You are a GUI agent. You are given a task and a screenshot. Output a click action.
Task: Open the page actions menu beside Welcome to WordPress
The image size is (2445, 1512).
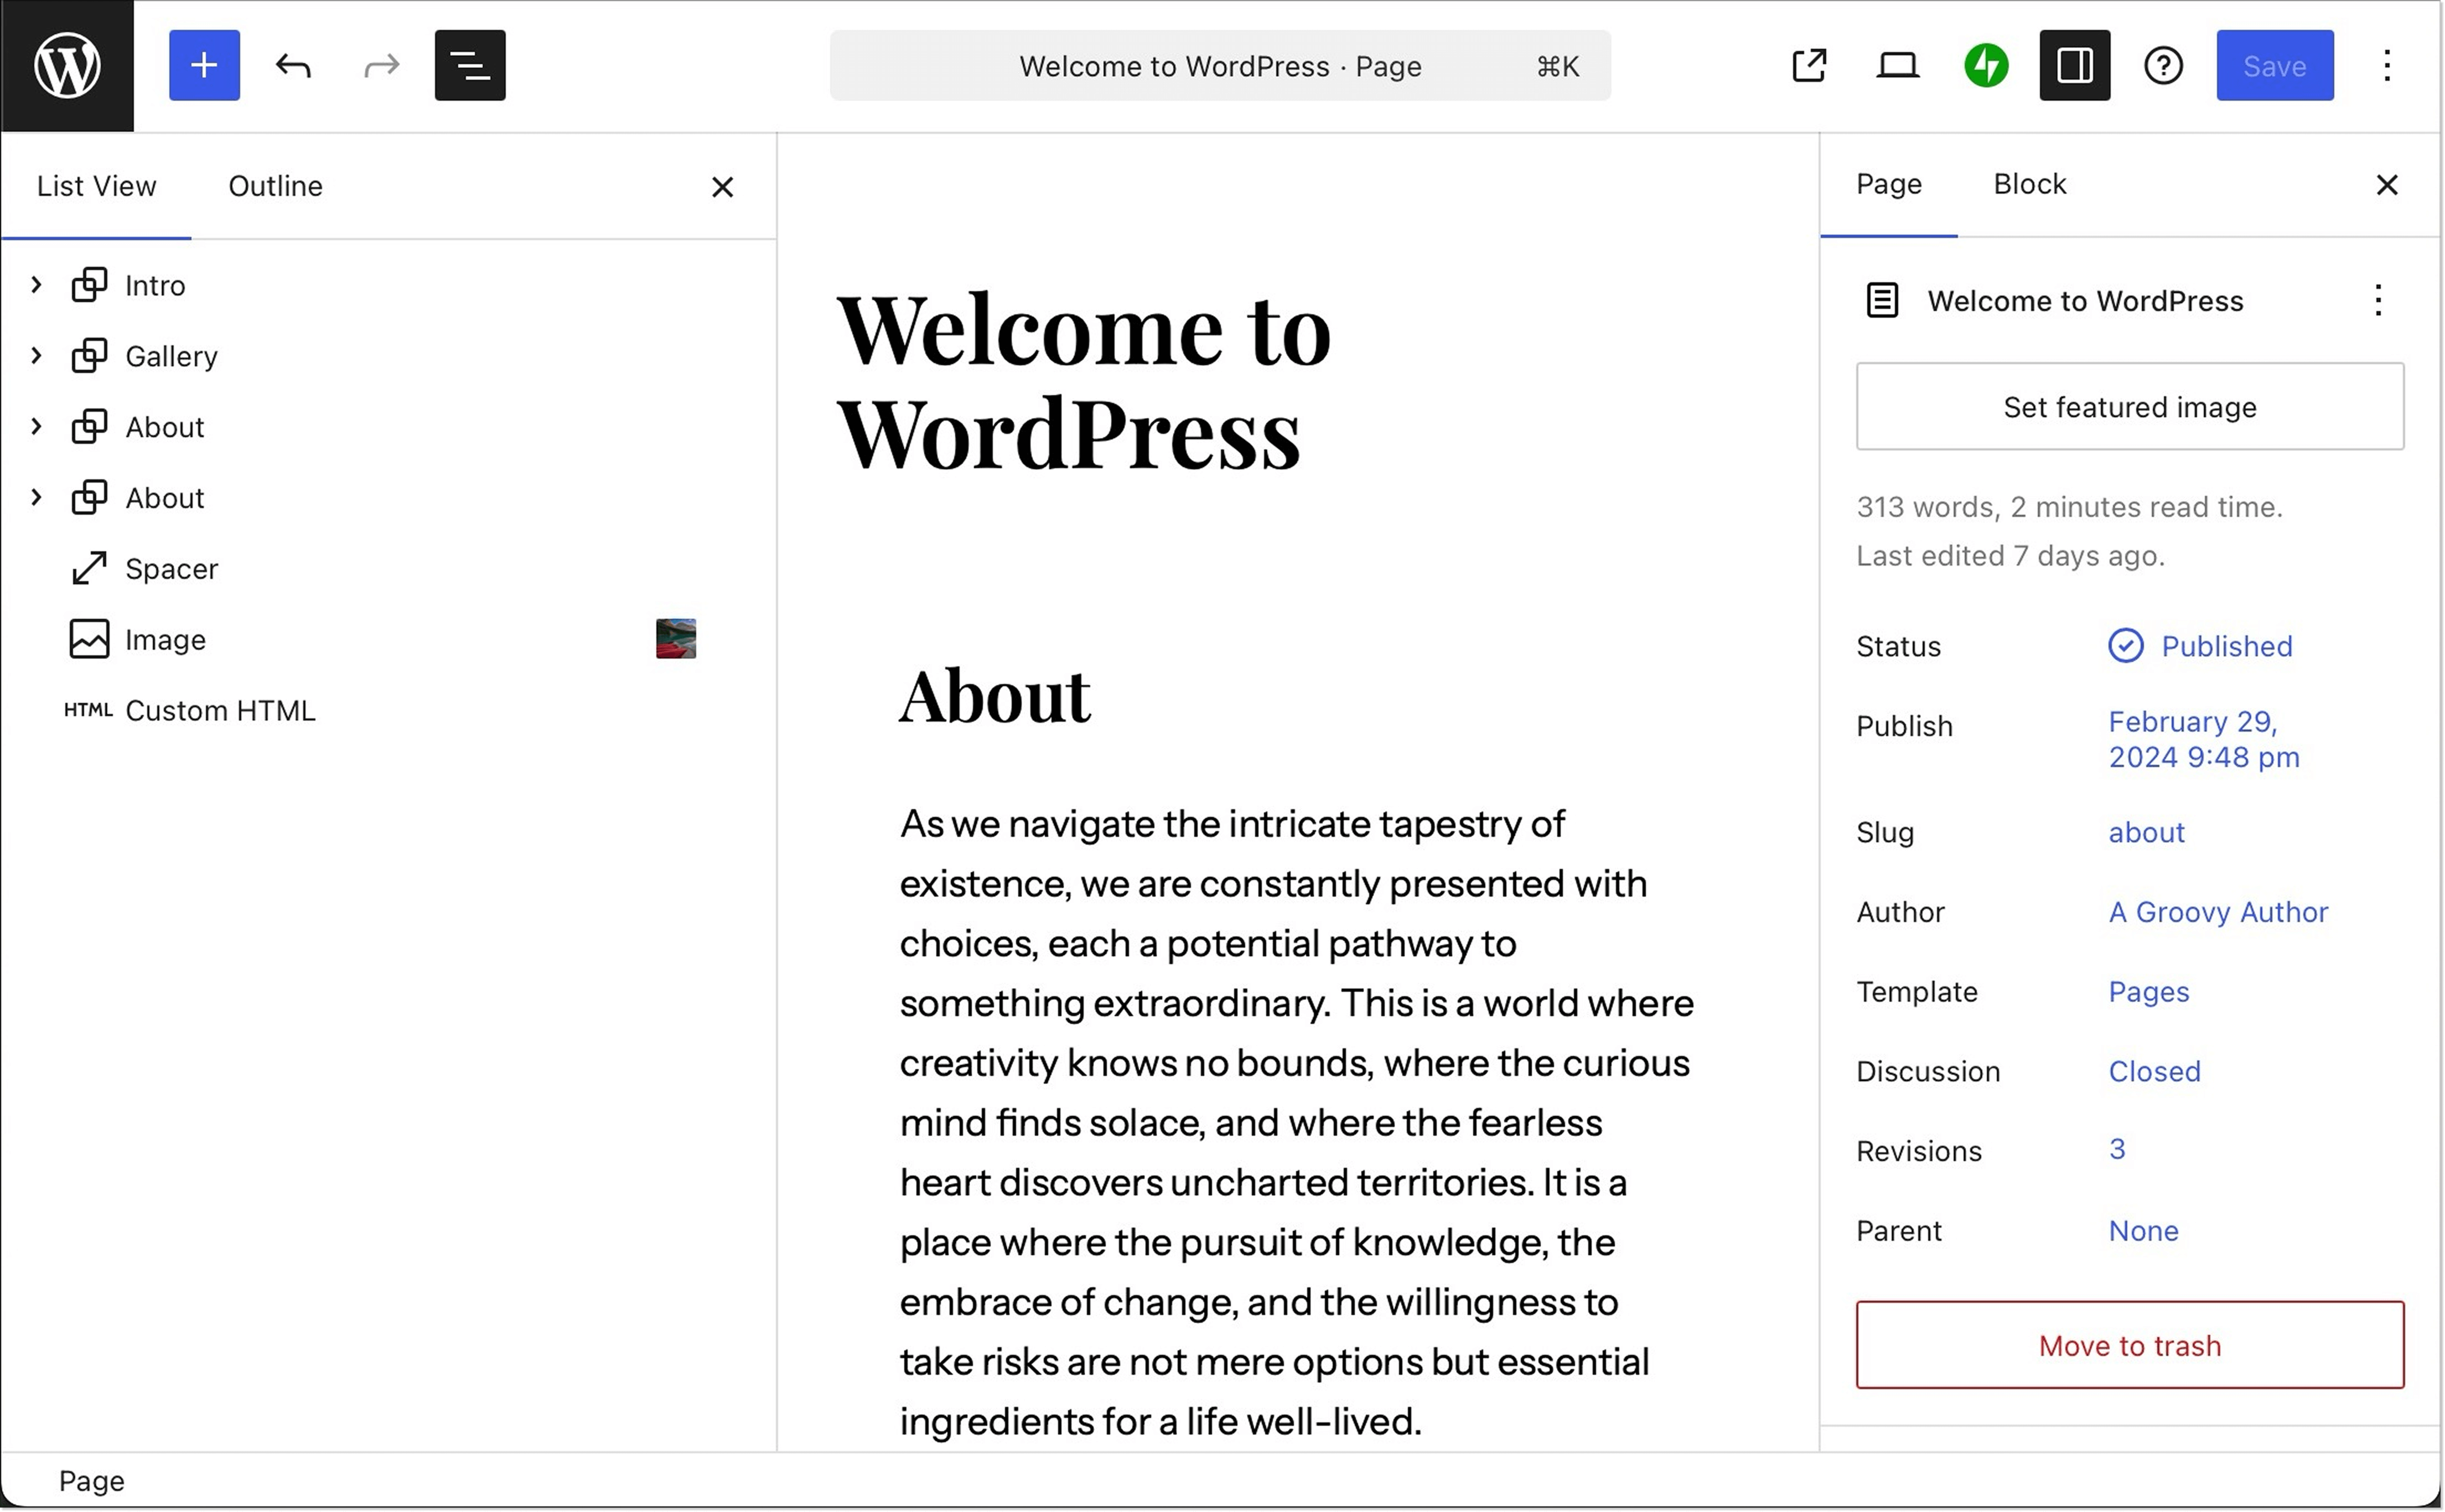2378,300
